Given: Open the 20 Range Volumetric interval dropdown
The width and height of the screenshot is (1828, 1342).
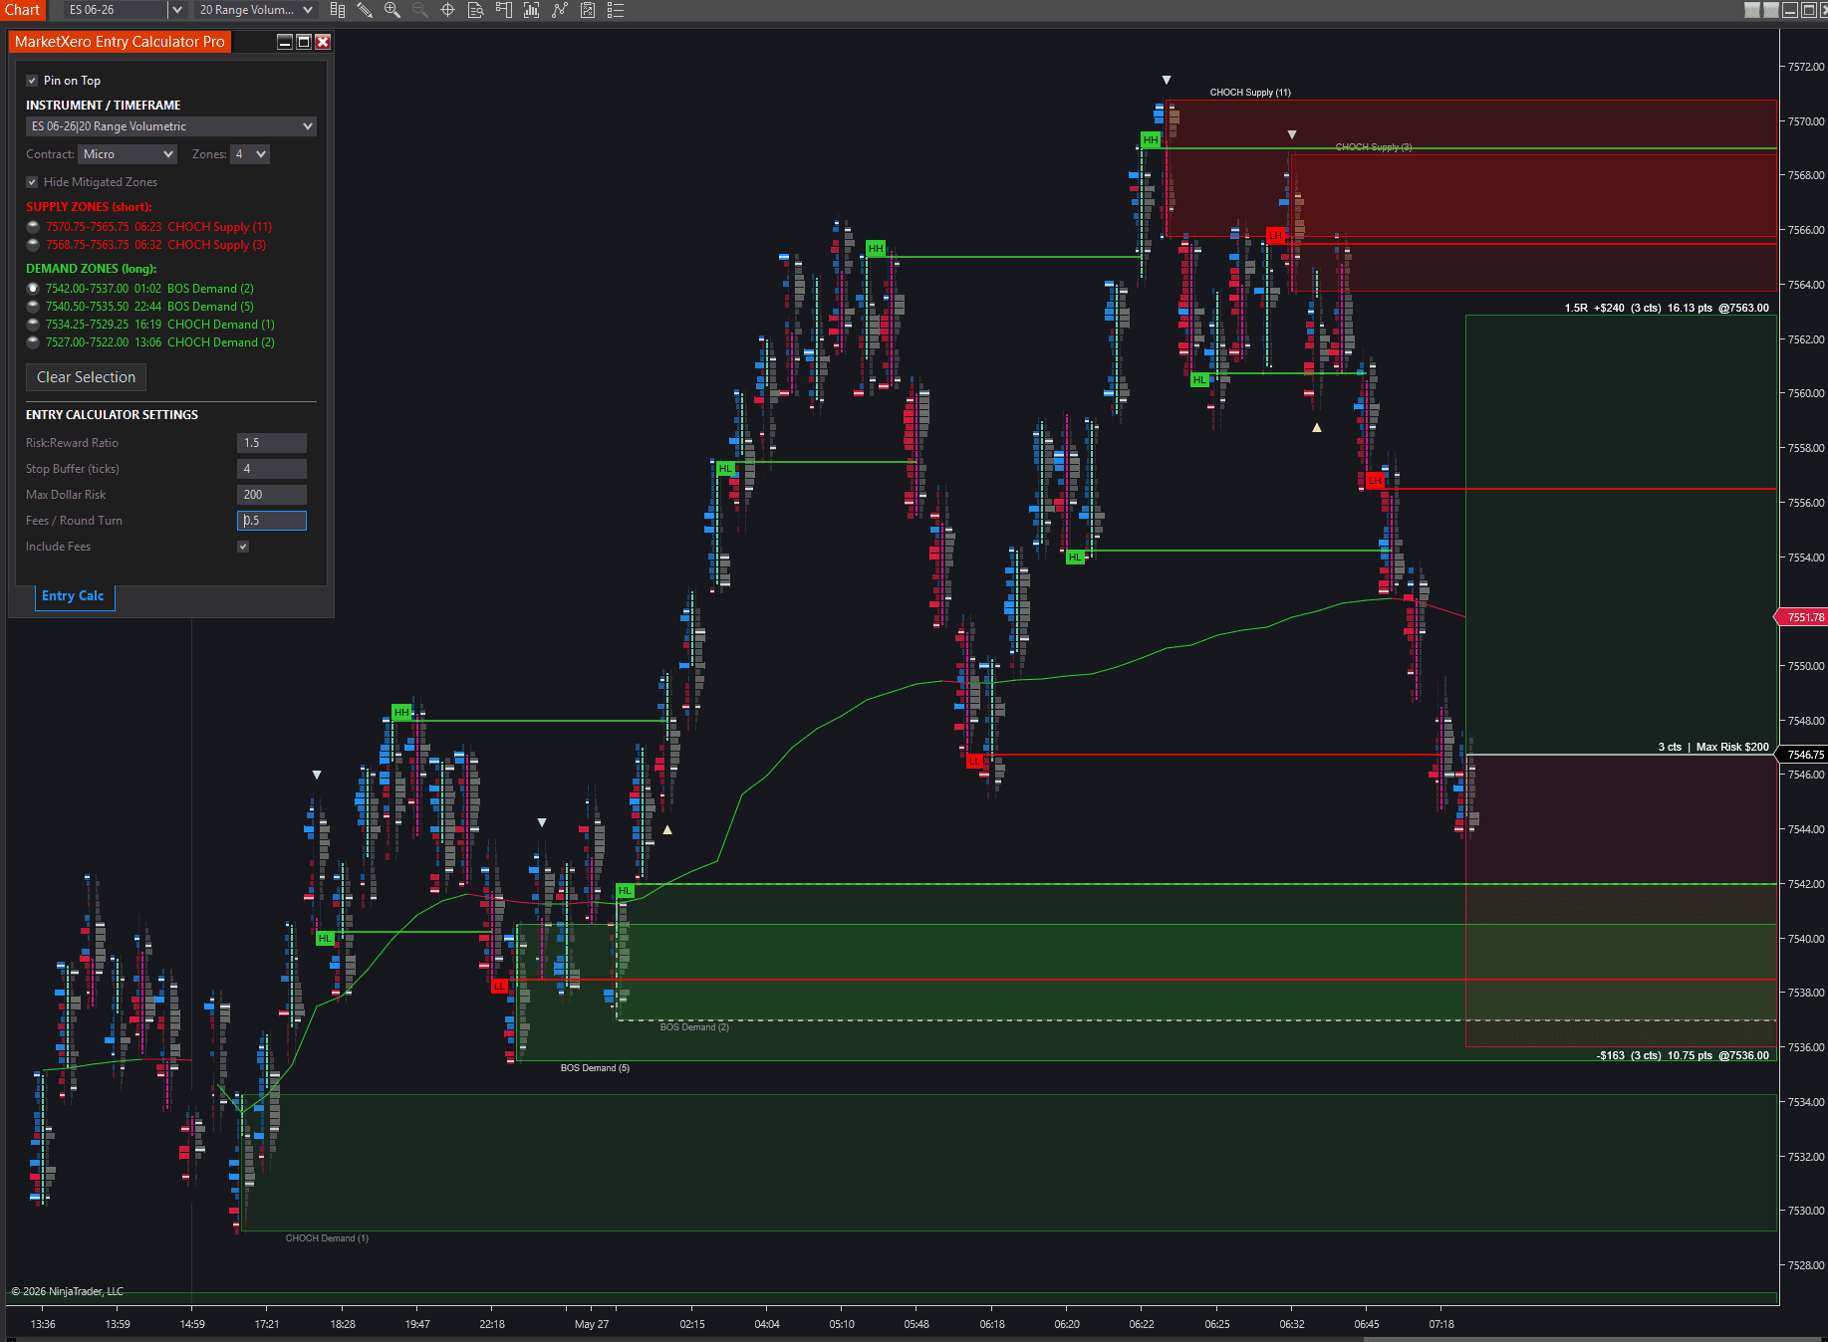Looking at the screenshot, I should pyautogui.click(x=255, y=10).
